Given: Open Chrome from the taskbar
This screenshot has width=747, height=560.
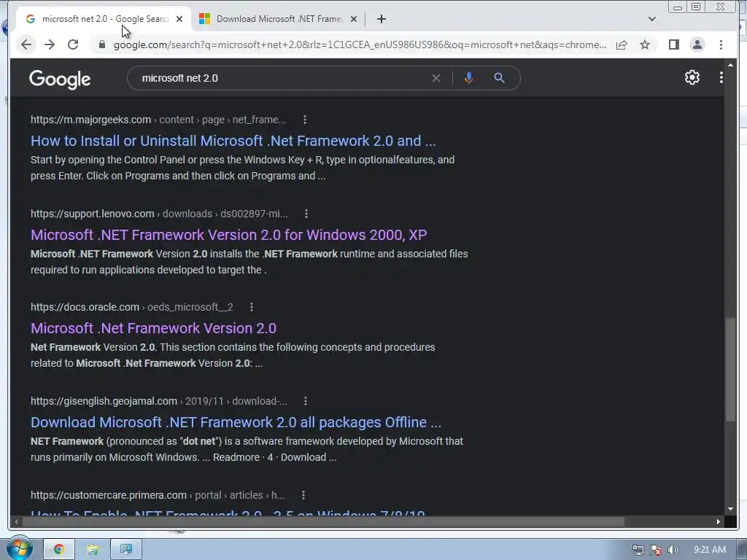Looking at the screenshot, I should pos(59,549).
